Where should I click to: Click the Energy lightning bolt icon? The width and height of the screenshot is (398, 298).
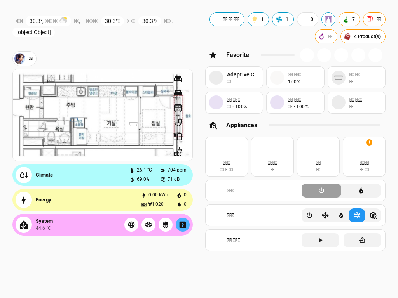tap(24, 200)
